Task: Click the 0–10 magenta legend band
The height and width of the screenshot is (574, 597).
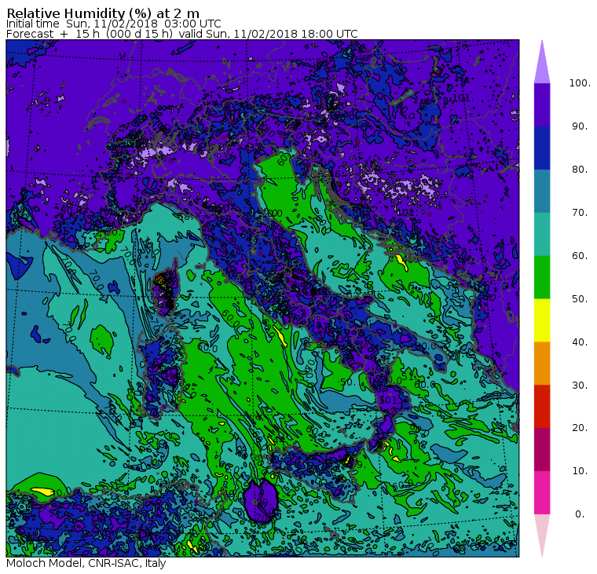Action: 542,493
